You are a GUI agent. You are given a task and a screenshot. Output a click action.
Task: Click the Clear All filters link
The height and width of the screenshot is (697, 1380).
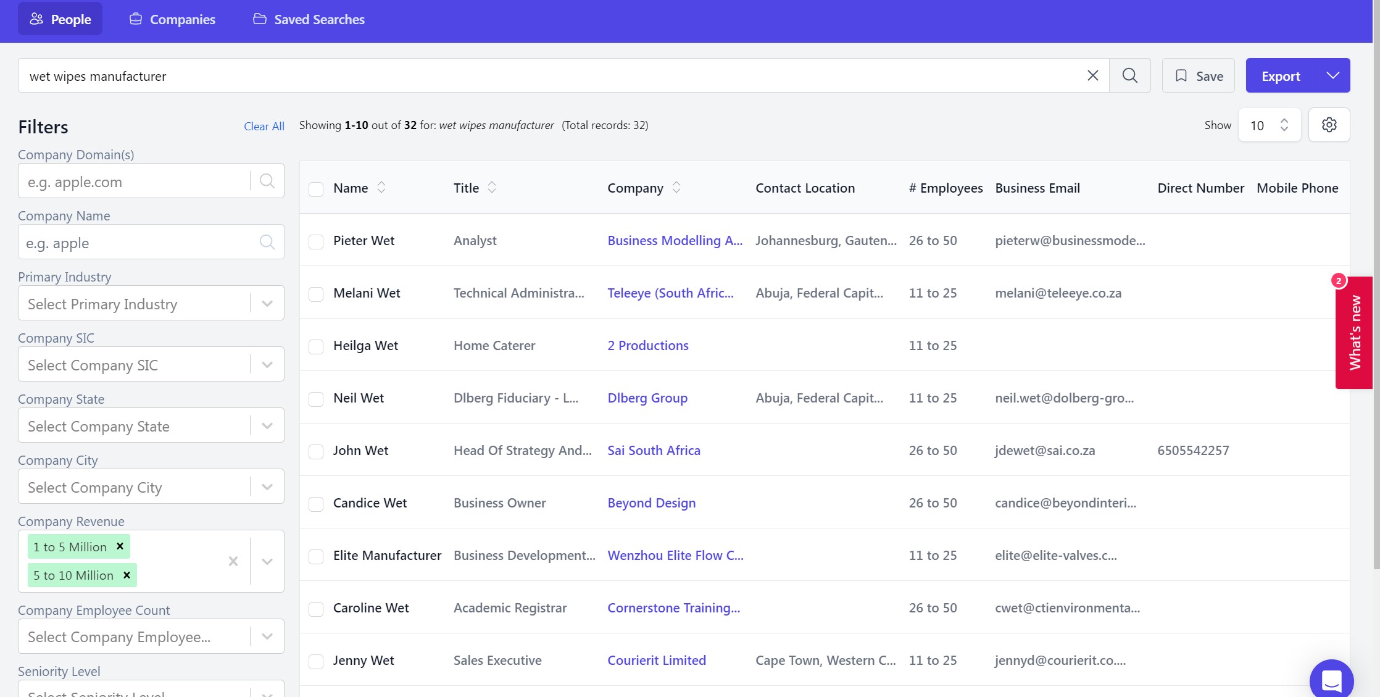pyautogui.click(x=264, y=127)
